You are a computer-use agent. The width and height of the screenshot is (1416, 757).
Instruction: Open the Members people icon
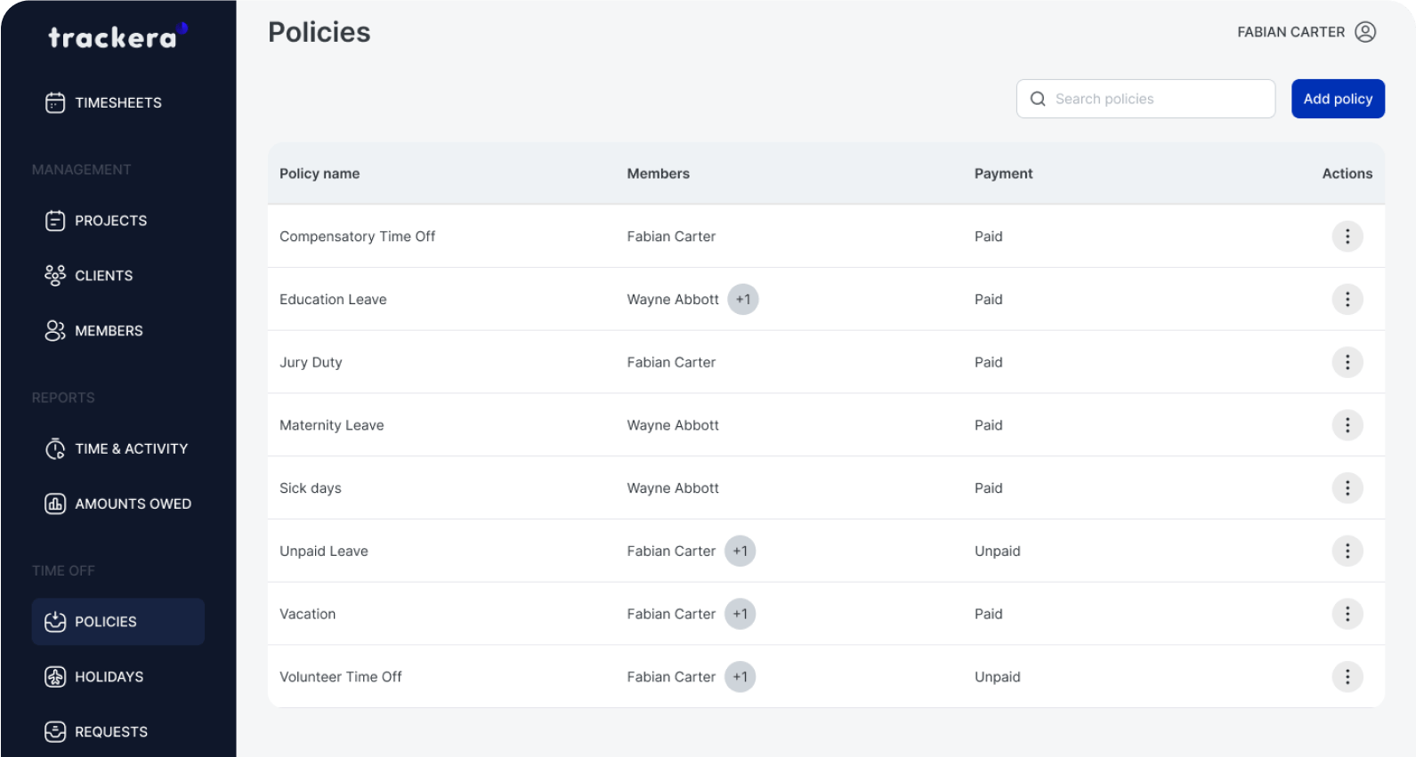point(55,331)
